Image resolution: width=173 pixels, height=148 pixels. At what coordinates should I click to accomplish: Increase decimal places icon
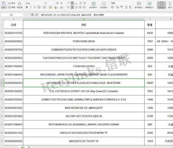coord(126,7)
